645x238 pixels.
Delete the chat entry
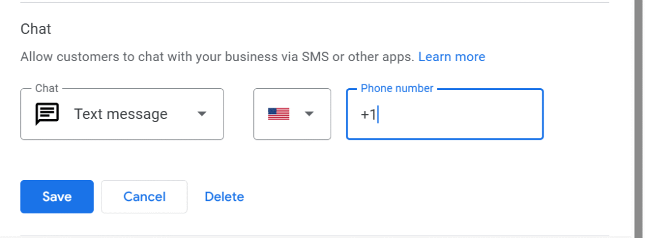tap(224, 196)
